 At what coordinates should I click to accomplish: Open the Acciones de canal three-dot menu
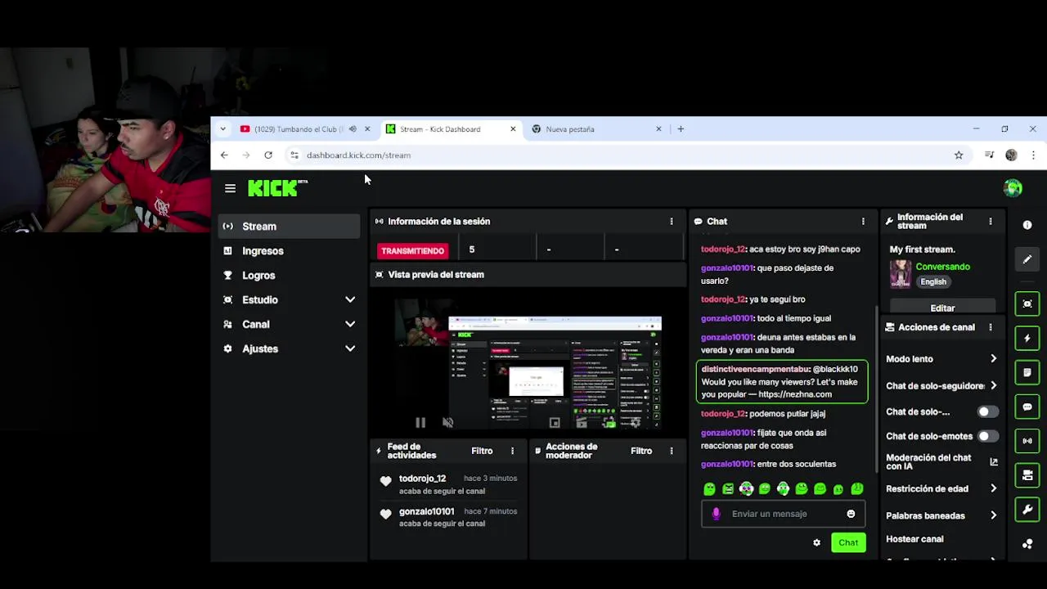click(991, 327)
